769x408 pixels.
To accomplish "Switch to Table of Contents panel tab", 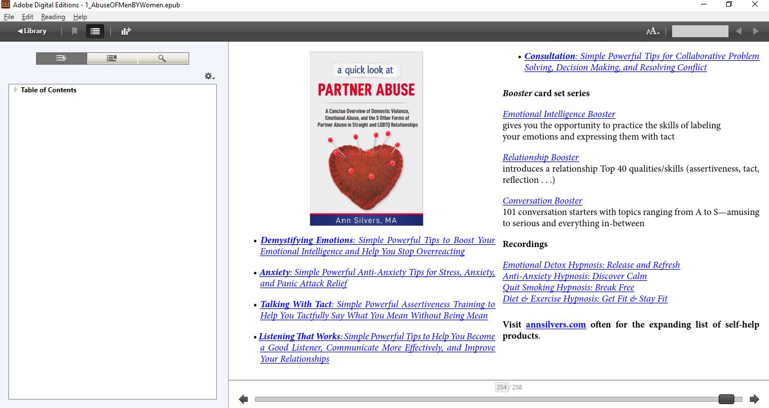I will [61, 59].
